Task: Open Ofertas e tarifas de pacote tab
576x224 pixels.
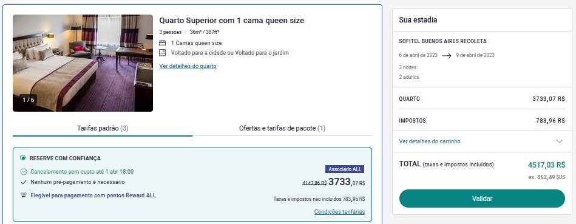Action: coord(282,129)
